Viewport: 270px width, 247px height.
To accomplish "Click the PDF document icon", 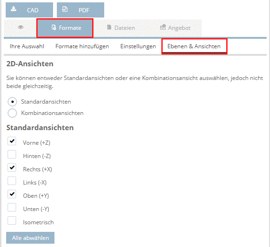I will pos(65,9).
